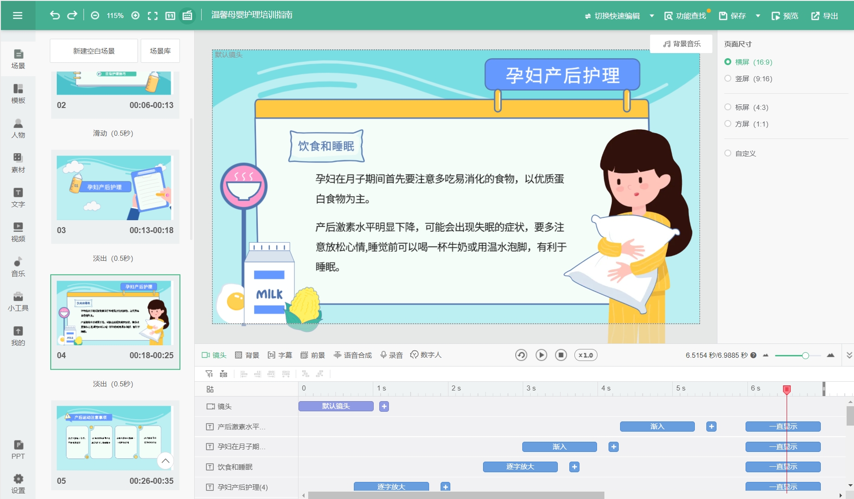The image size is (854, 499).
Task: Toggle the timeline panel icon in toolbar
Action: 187,16
